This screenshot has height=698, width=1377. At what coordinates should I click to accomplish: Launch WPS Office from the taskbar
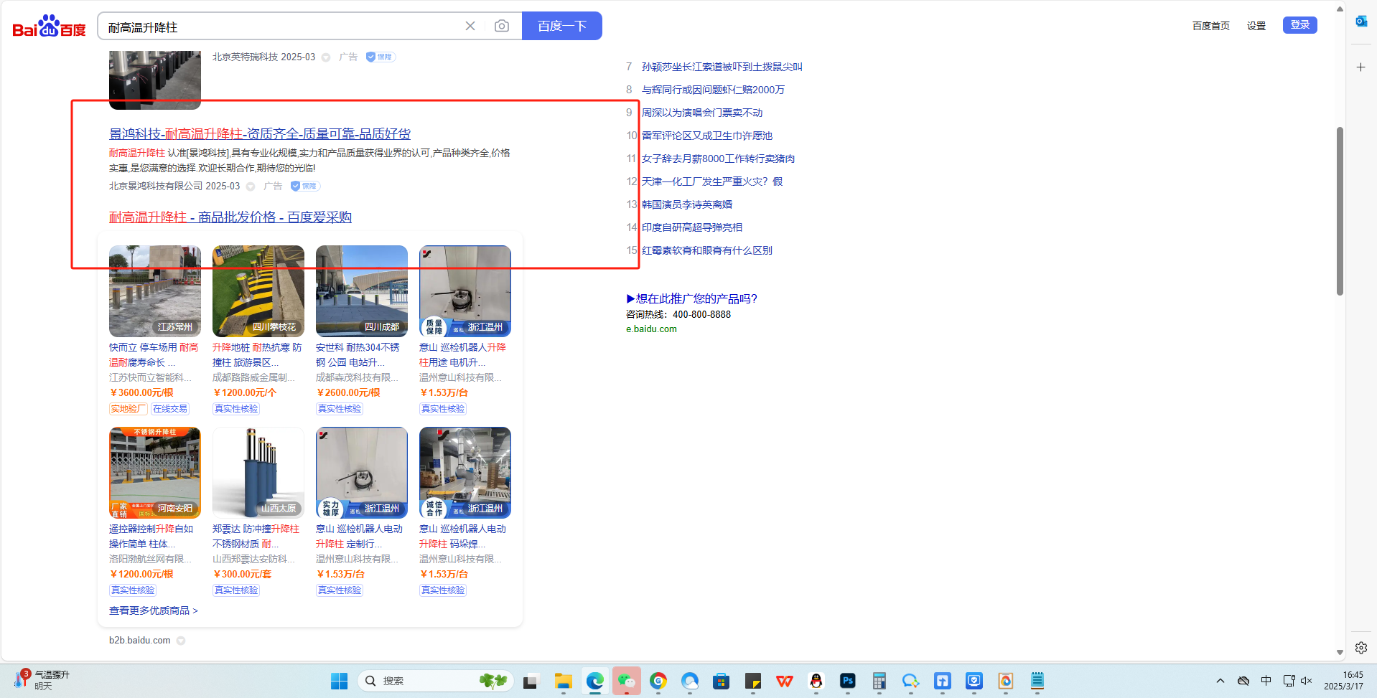click(785, 681)
